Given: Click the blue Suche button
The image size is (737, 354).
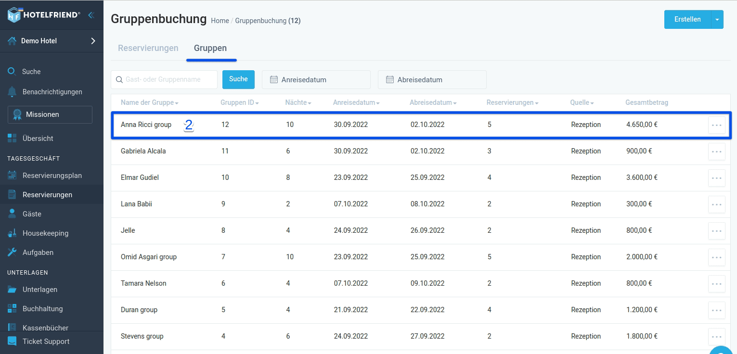Looking at the screenshot, I should click(238, 79).
